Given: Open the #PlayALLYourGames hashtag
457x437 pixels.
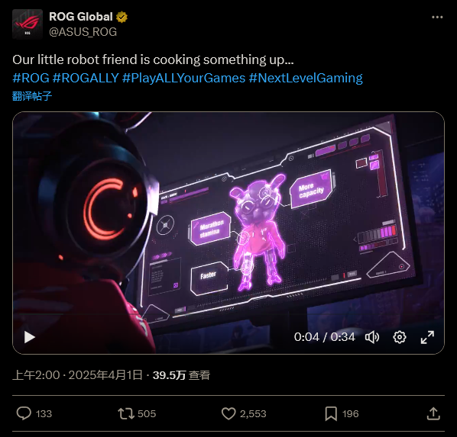Looking at the screenshot, I should (x=184, y=78).
